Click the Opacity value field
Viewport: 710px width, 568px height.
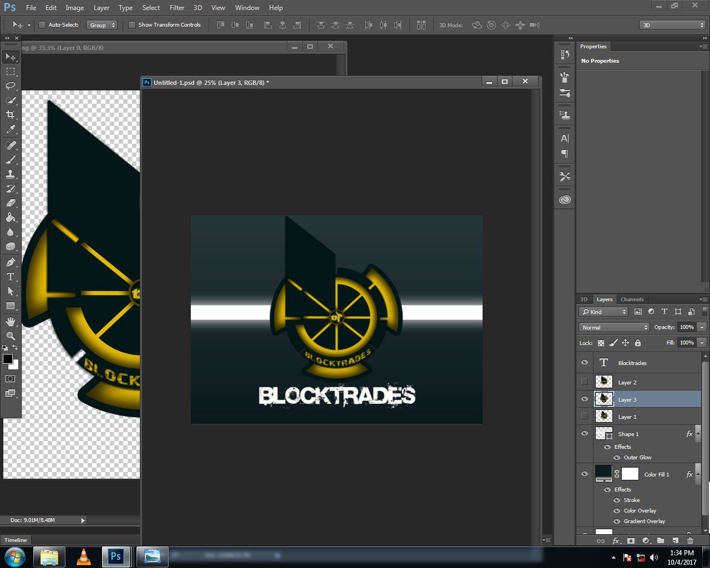[687, 327]
